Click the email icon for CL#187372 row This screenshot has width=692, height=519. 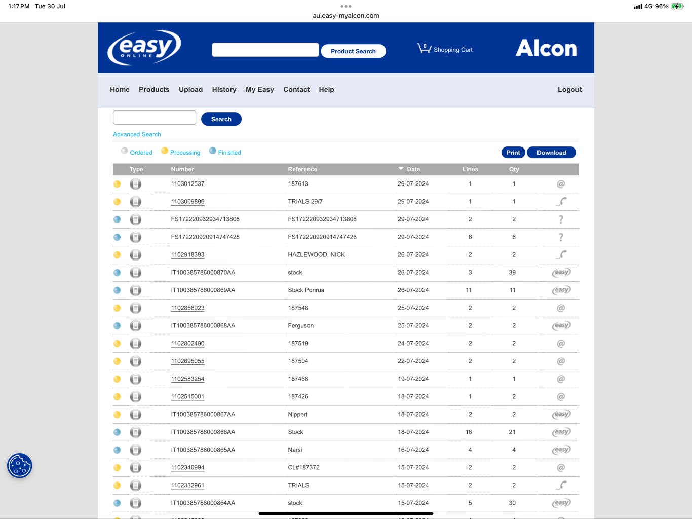pos(561,468)
